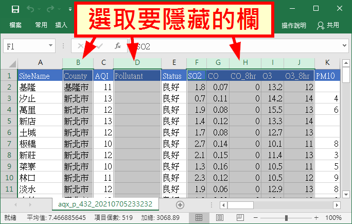Add a new sheet with the plus button

(x=180, y=204)
